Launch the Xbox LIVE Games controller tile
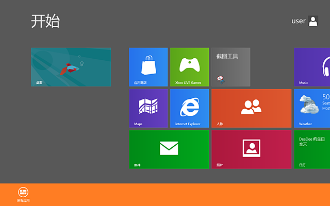Image resolution: width=330 pixels, height=206 pixels. coord(190,67)
